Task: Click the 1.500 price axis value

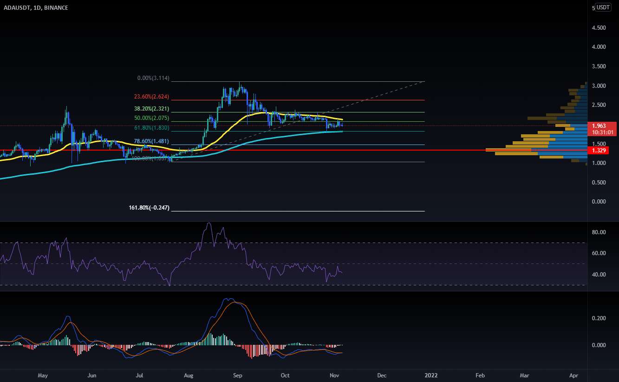Action: pyautogui.click(x=599, y=144)
